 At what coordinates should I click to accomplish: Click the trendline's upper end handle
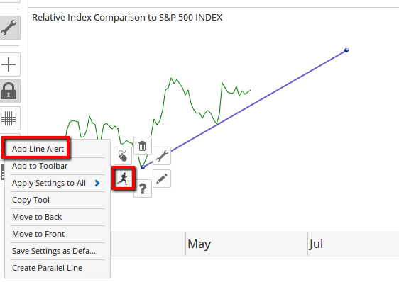[346, 50]
